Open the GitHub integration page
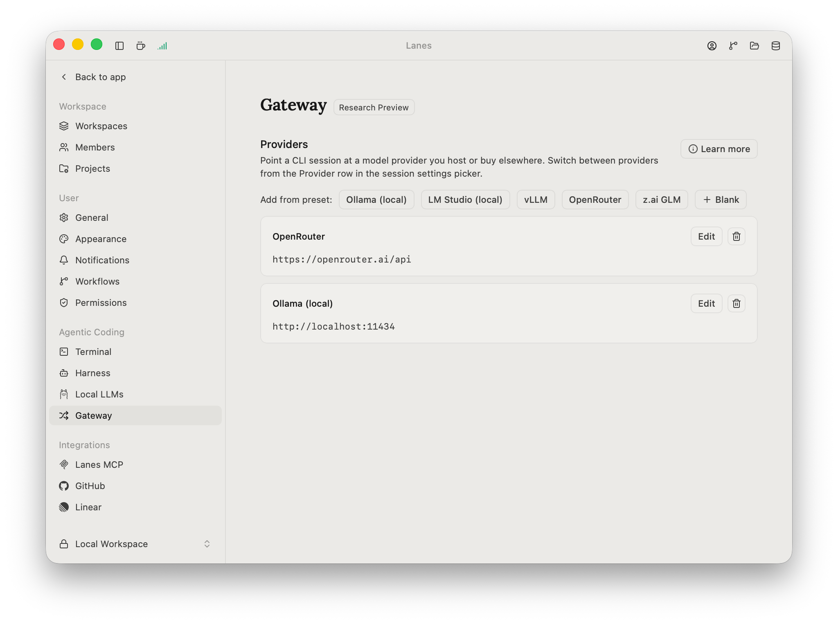Viewport: 838px width, 624px height. coord(135,486)
